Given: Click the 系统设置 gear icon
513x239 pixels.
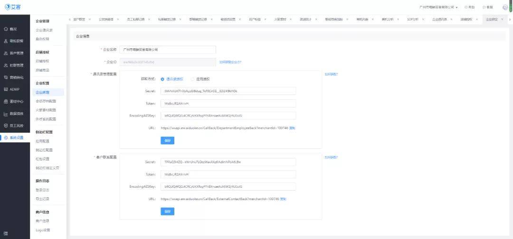Looking at the screenshot, I should [x=6, y=138].
